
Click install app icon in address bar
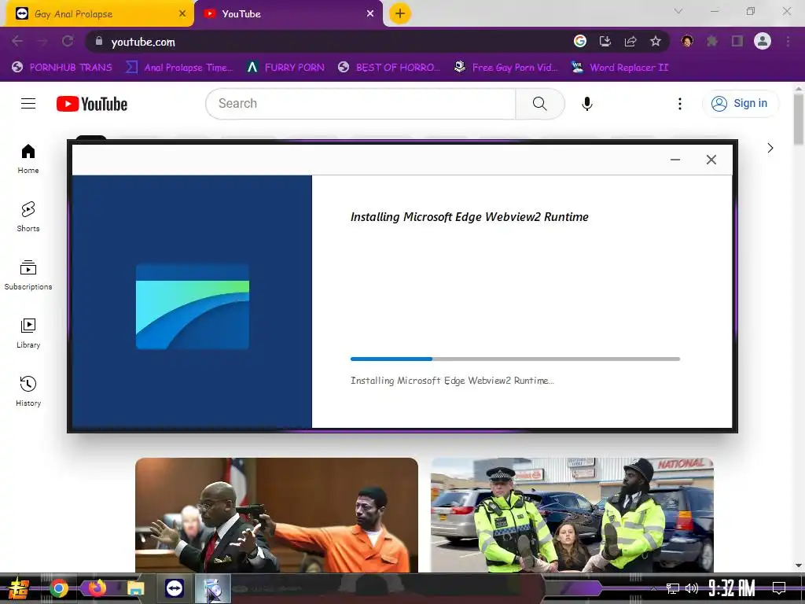point(605,41)
